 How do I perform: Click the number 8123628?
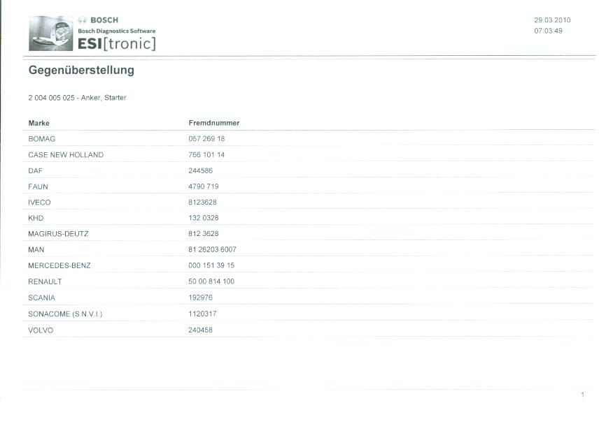point(202,202)
